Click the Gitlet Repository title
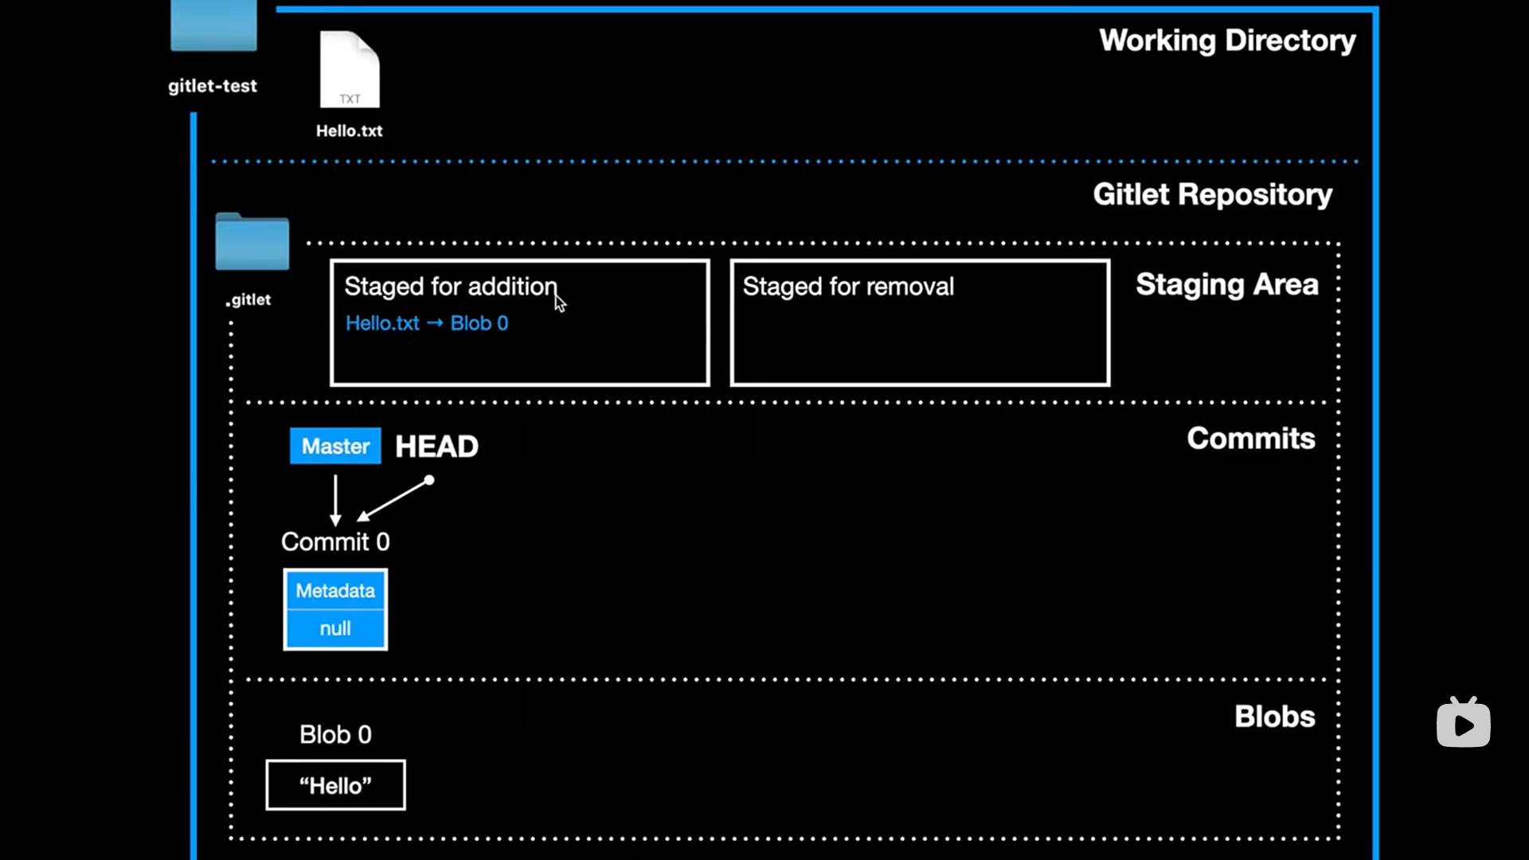Image resolution: width=1529 pixels, height=860 pixels. [x=1211, y=194]
